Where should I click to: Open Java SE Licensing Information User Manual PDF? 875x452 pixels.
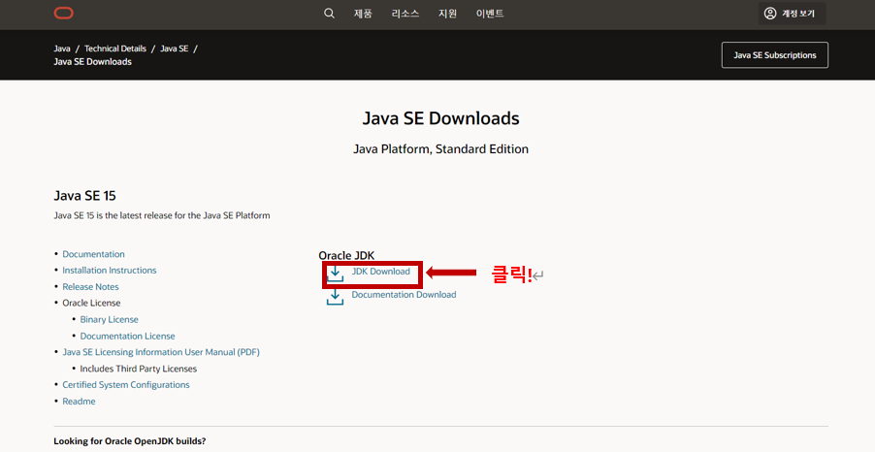tap(161, 352)
